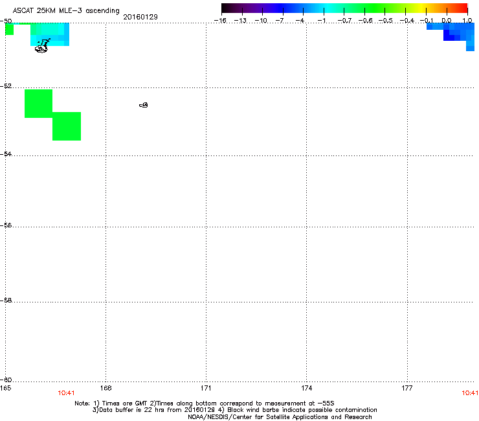
Task: Click the latitude label '-54'
Action: (x=6, y=154)
